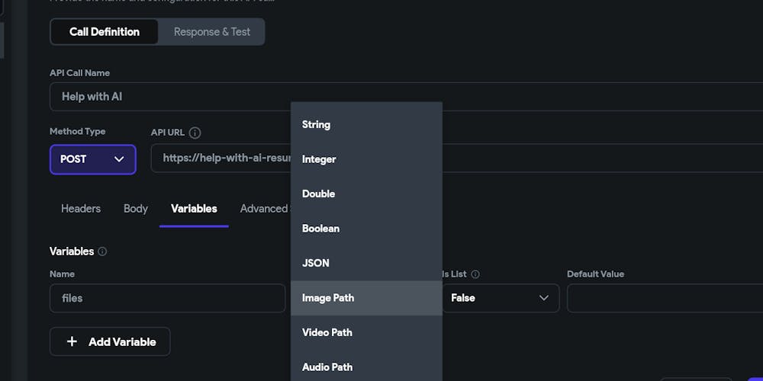Click the Variables info icon
The image size is (763, 381).
[102, 251]
